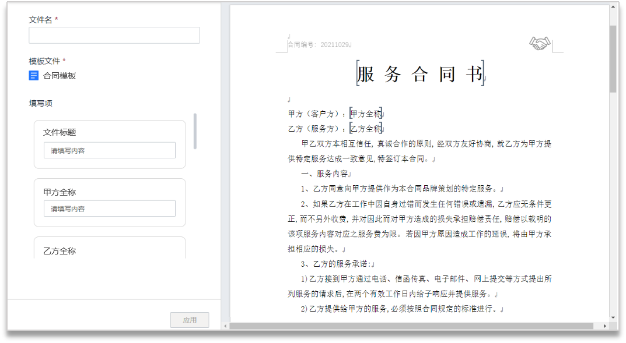
Task: Click the document vertical scrollbar thumb
Action: pyautogui.click(x=613, y=59)
